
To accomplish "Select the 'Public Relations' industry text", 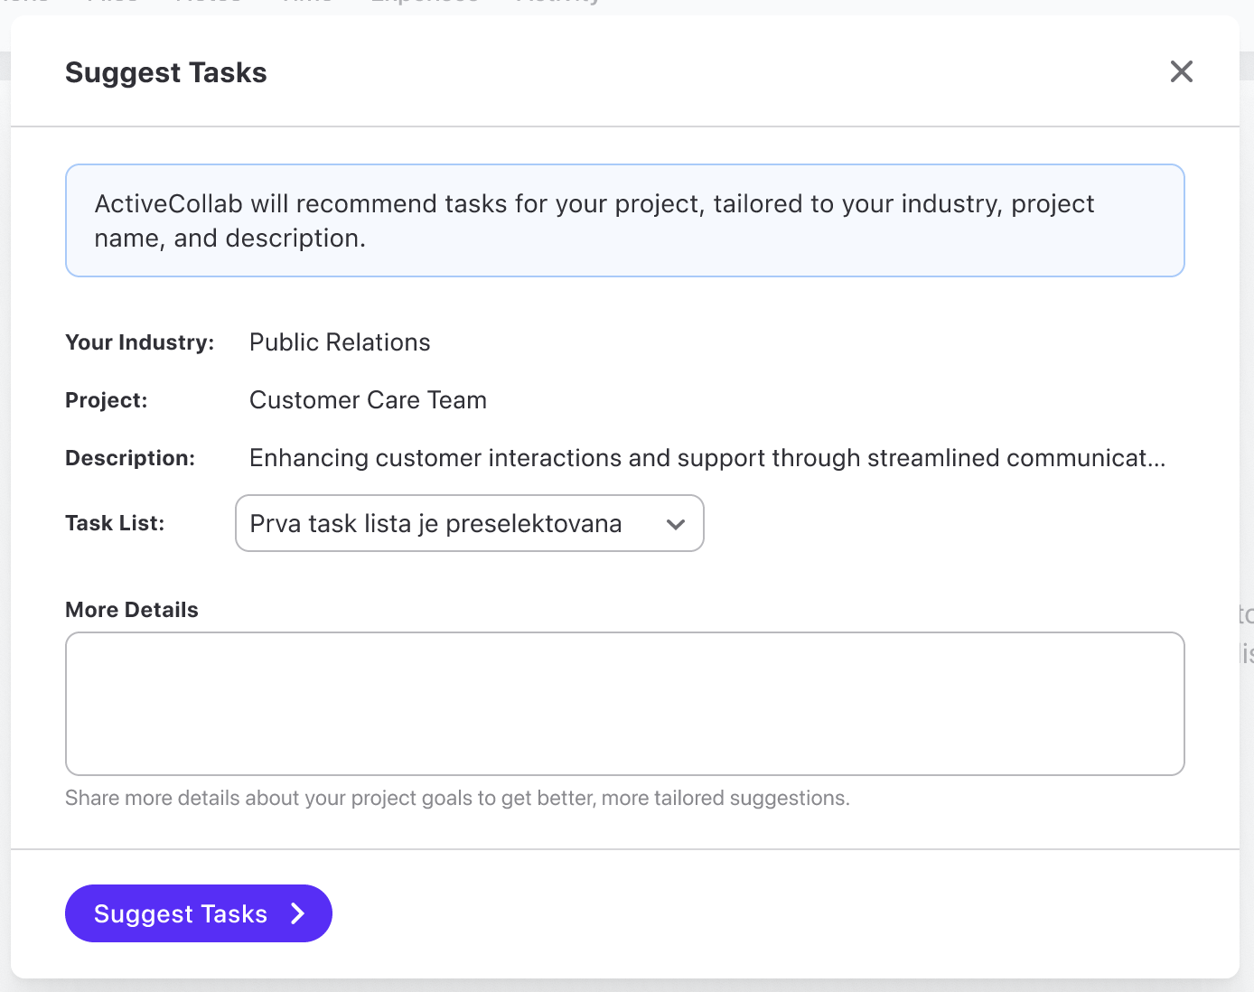I will [340, 342].
